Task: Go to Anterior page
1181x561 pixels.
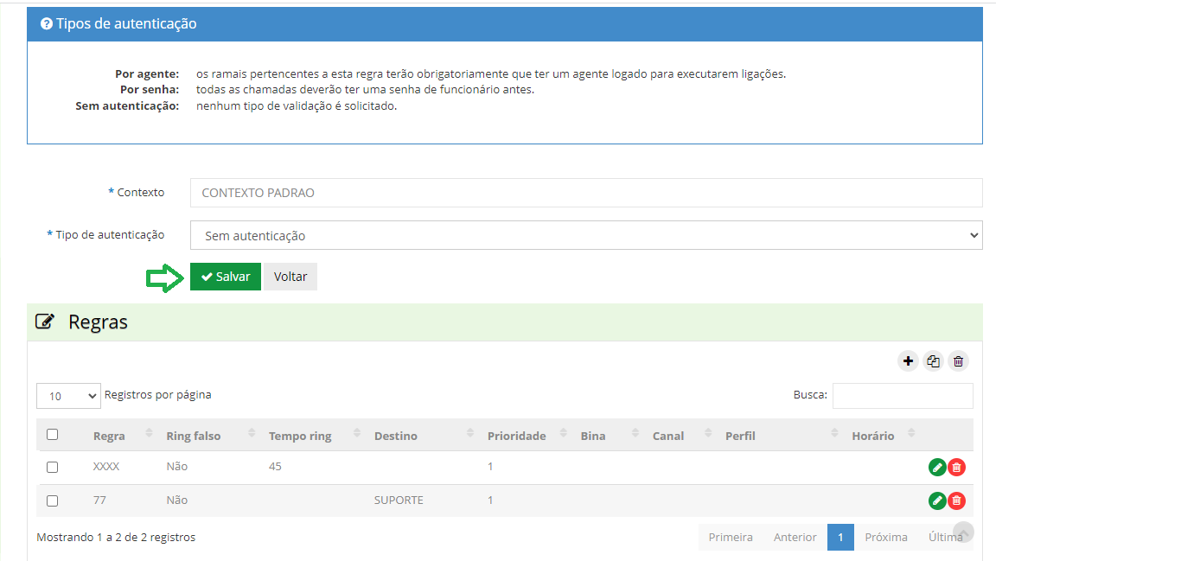Action: pos(795,537)
